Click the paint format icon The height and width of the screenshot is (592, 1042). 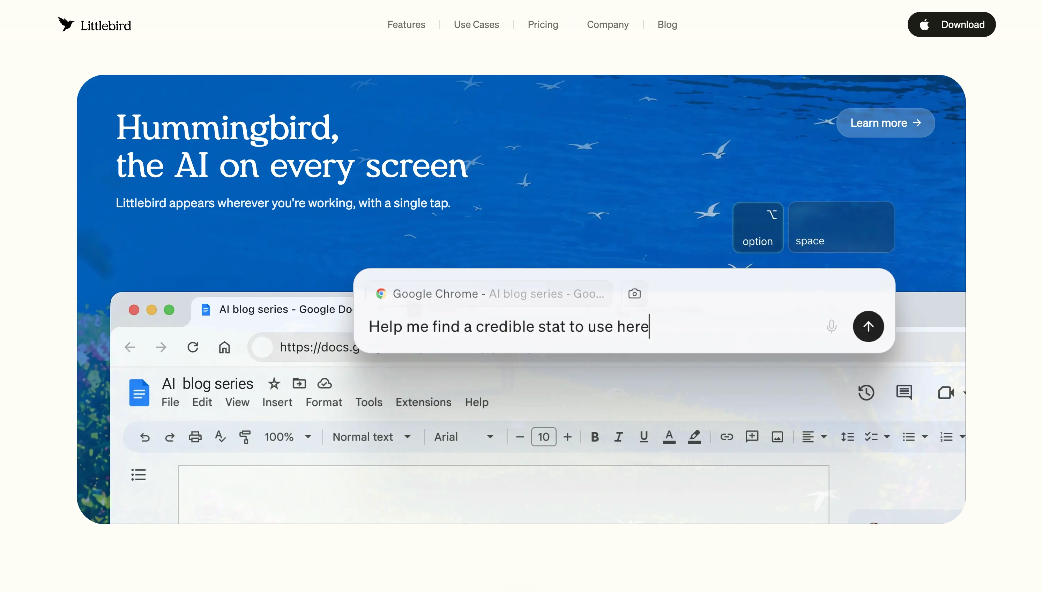pos(245,437)
